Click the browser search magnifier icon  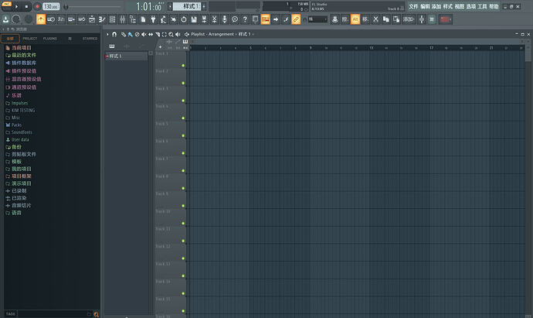(97, 314)
